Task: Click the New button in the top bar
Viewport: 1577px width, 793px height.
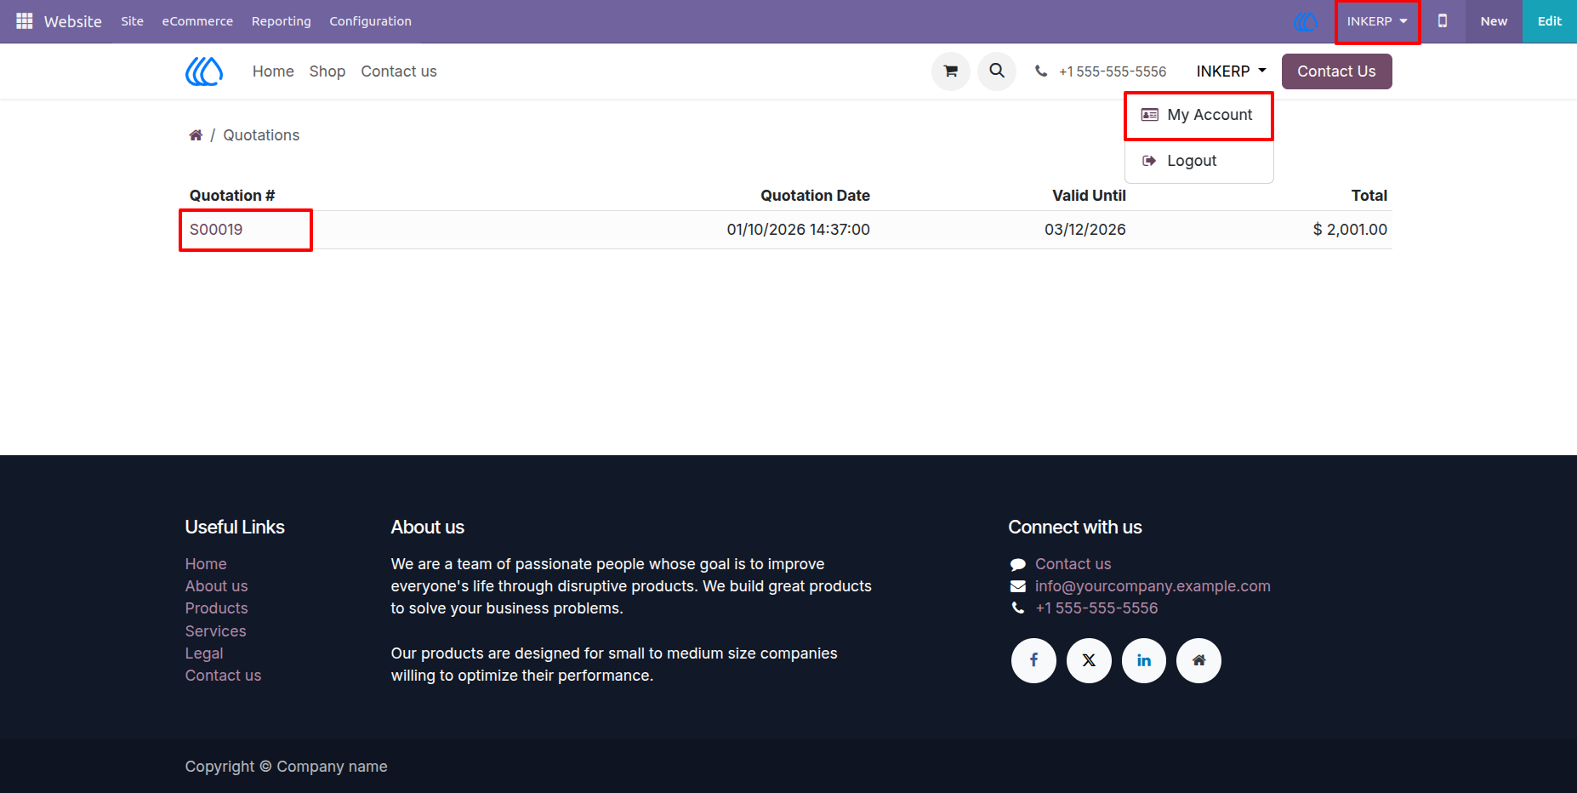Action: point(1494,21)
